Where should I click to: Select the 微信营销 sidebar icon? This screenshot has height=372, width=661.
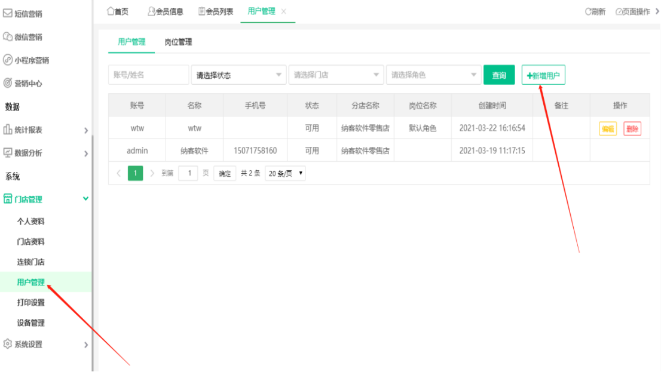8,36
